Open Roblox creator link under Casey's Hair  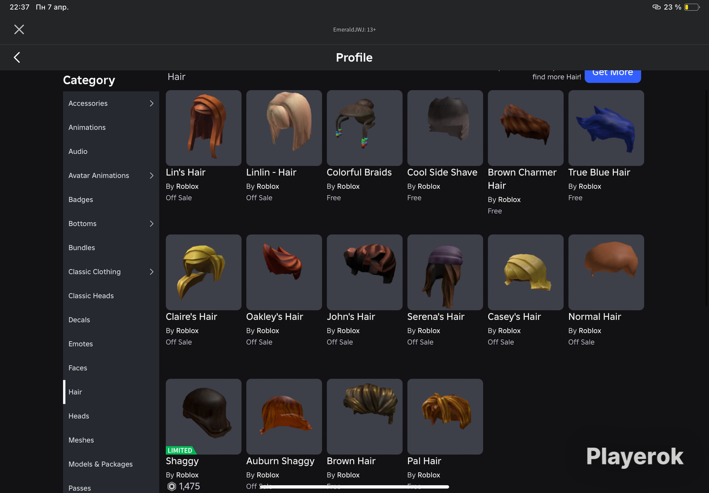coord(509,331)
